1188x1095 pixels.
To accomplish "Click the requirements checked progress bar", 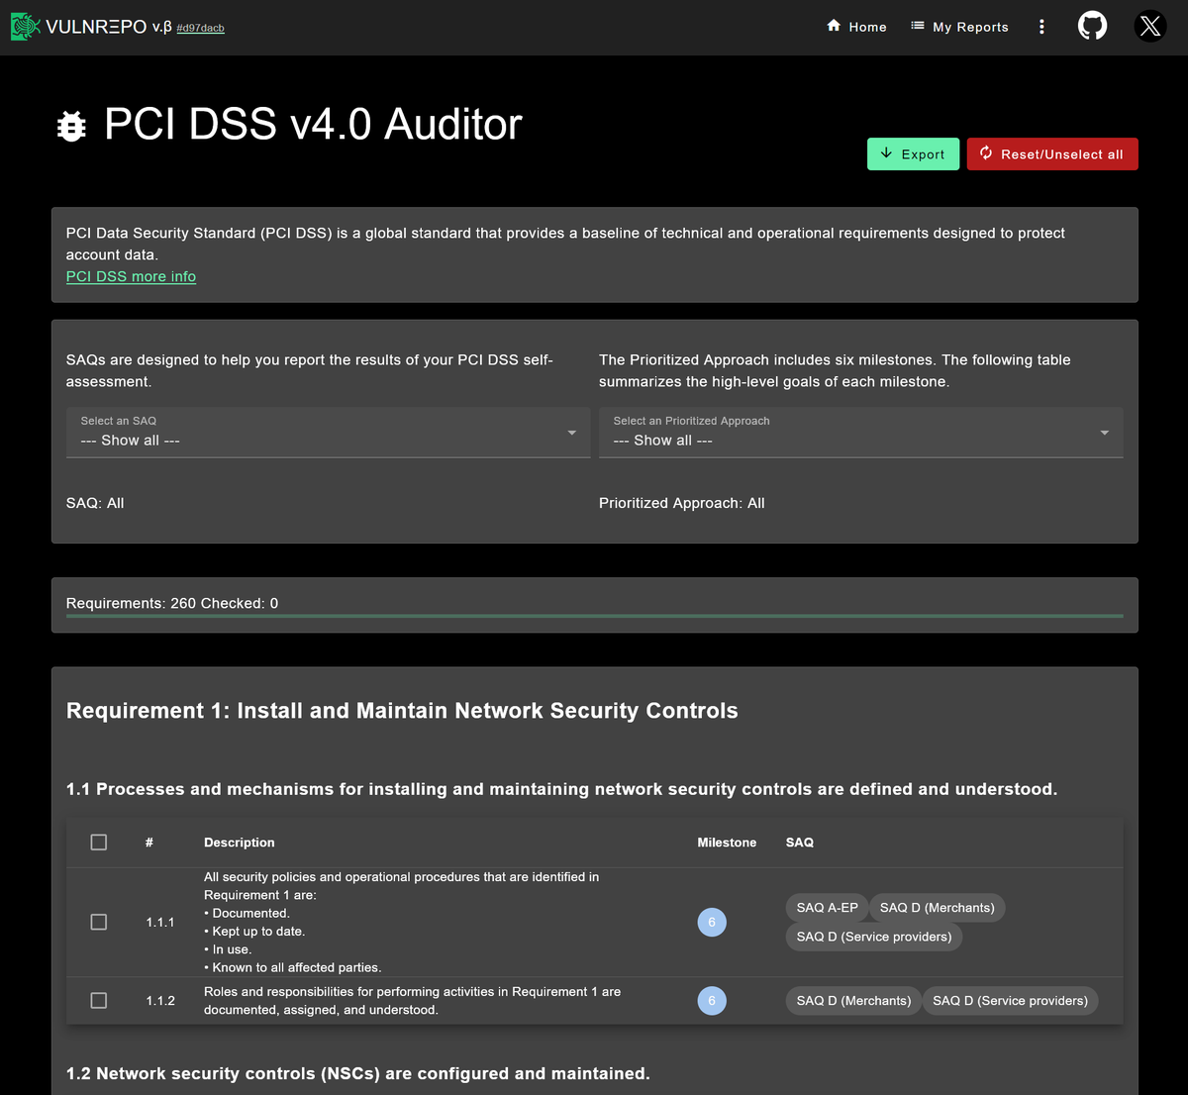I will tap(595, 616).
